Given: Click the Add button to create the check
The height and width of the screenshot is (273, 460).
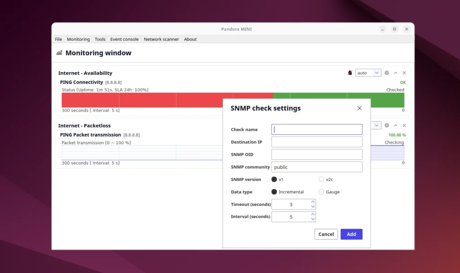Looking at the screenshot, I should [351, 234].
